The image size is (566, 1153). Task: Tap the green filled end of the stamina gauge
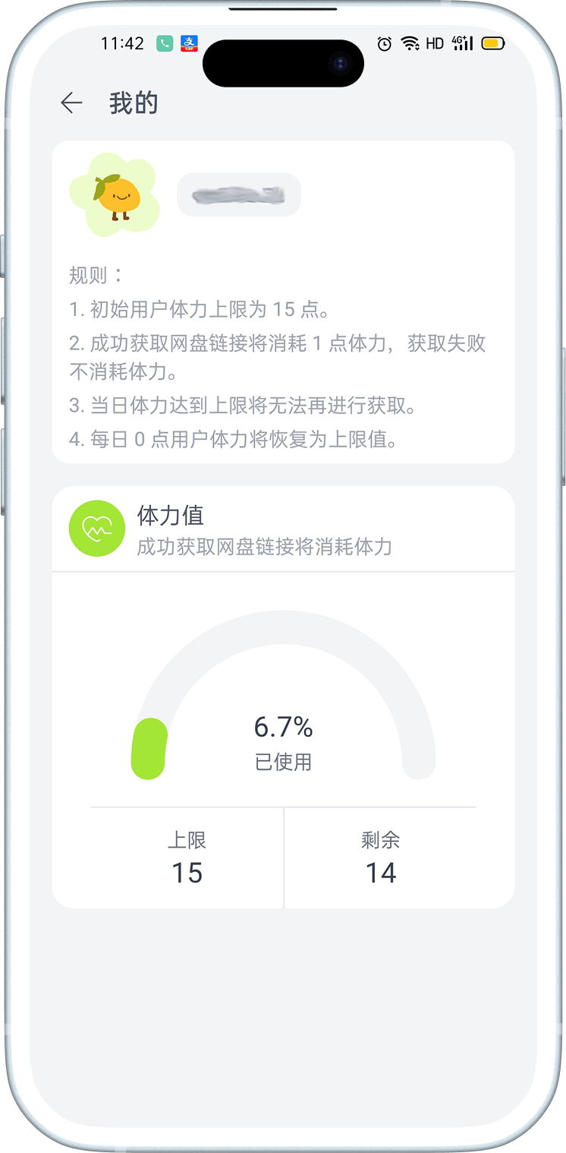[149, 748]
